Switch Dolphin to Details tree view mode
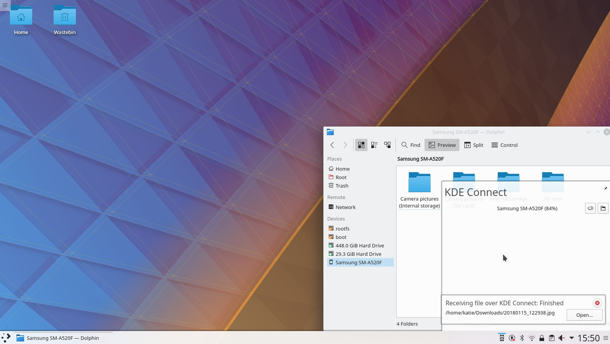Image resolution: width=610 pixels, height=344 pixels. click(387, 145)
